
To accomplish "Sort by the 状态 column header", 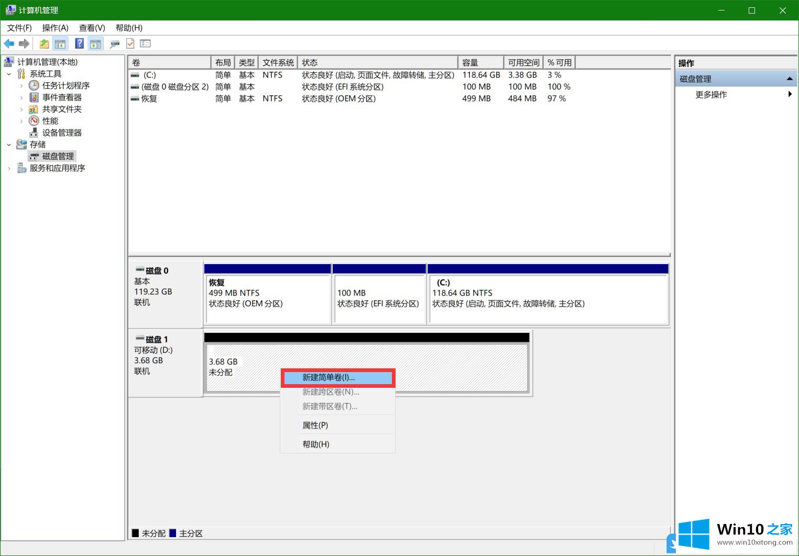I will tap(378, 62).
